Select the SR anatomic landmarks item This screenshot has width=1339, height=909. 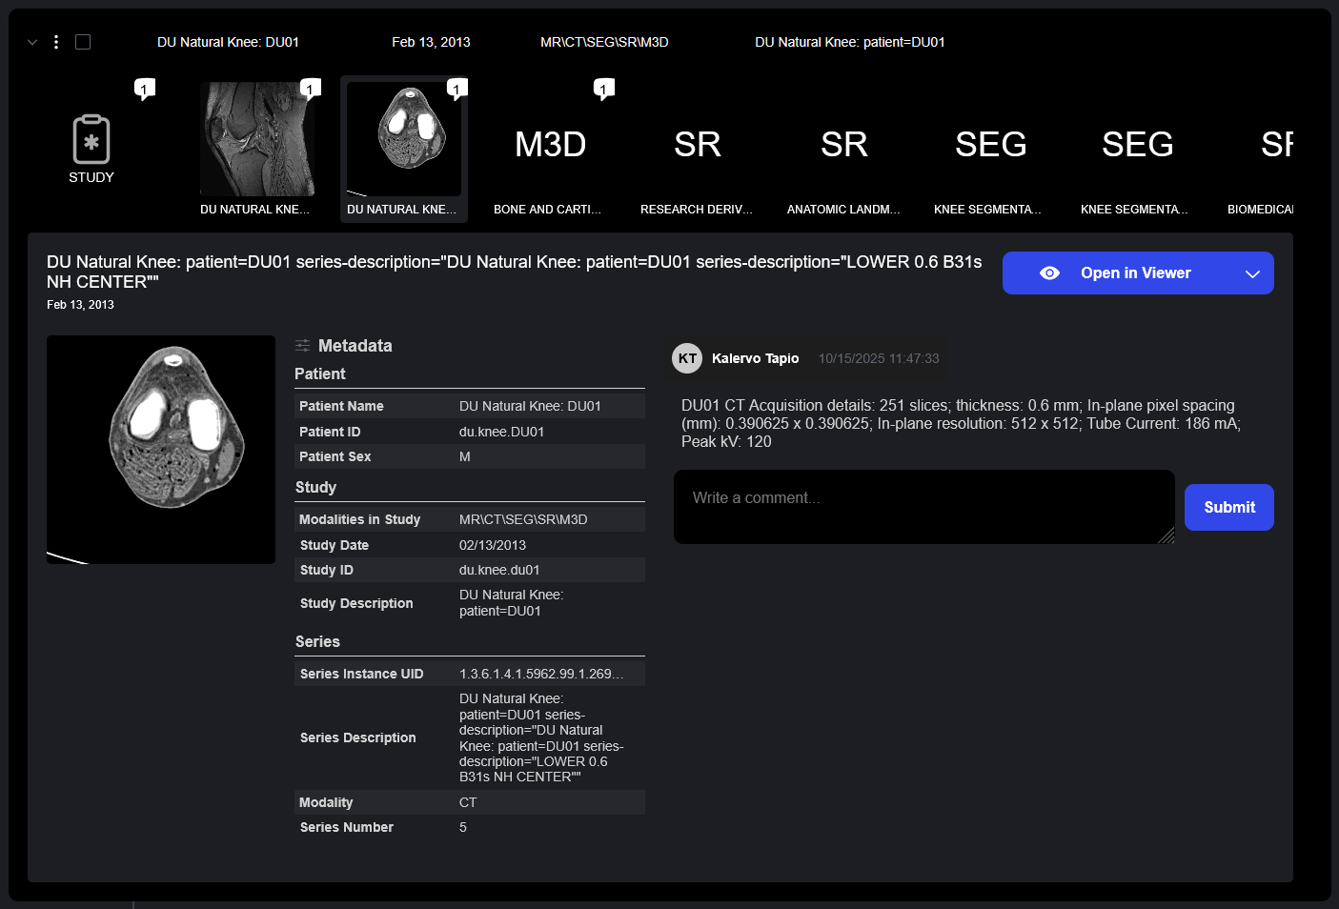pyautogui.click(x=843, y=148)
